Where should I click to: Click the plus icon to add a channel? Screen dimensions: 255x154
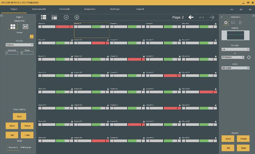pos(66,17)
